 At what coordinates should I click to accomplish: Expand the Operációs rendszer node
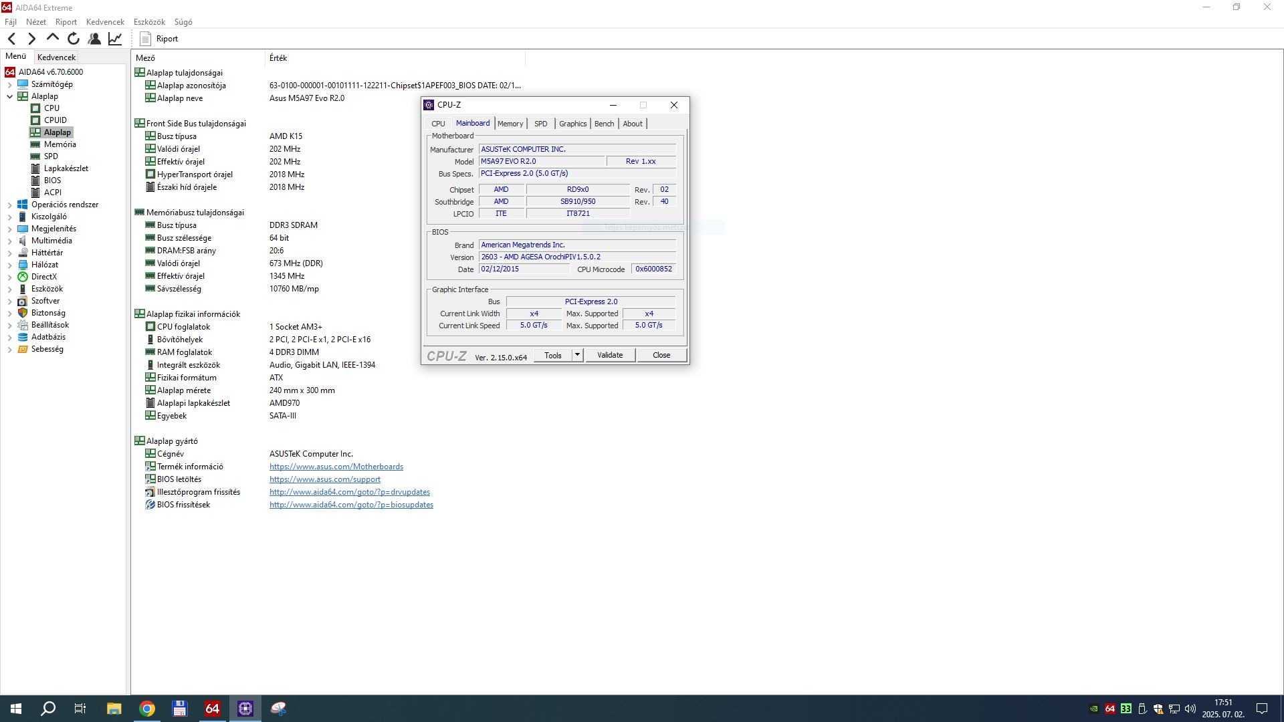tap(9, 205)
